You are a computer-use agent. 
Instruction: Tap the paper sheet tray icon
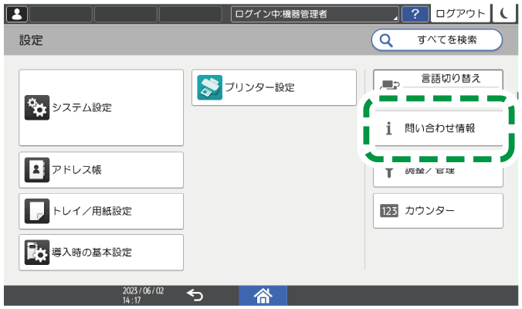(37, 211)
